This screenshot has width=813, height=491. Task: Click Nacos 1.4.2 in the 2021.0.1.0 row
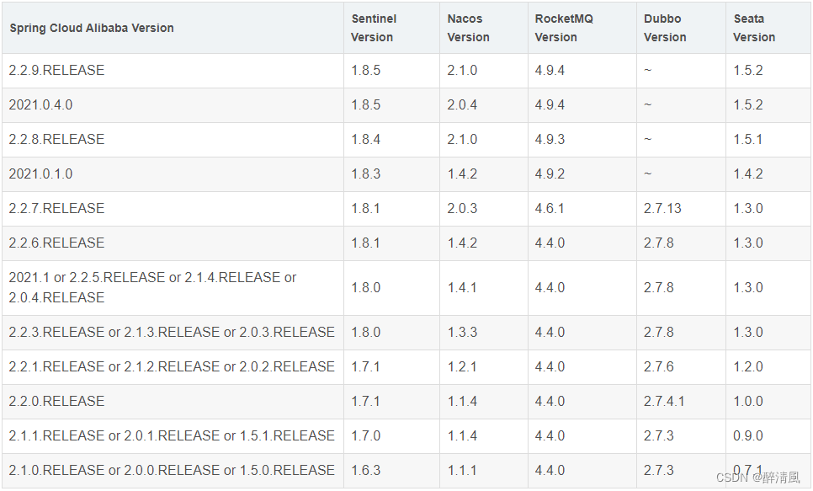point(462,173)
